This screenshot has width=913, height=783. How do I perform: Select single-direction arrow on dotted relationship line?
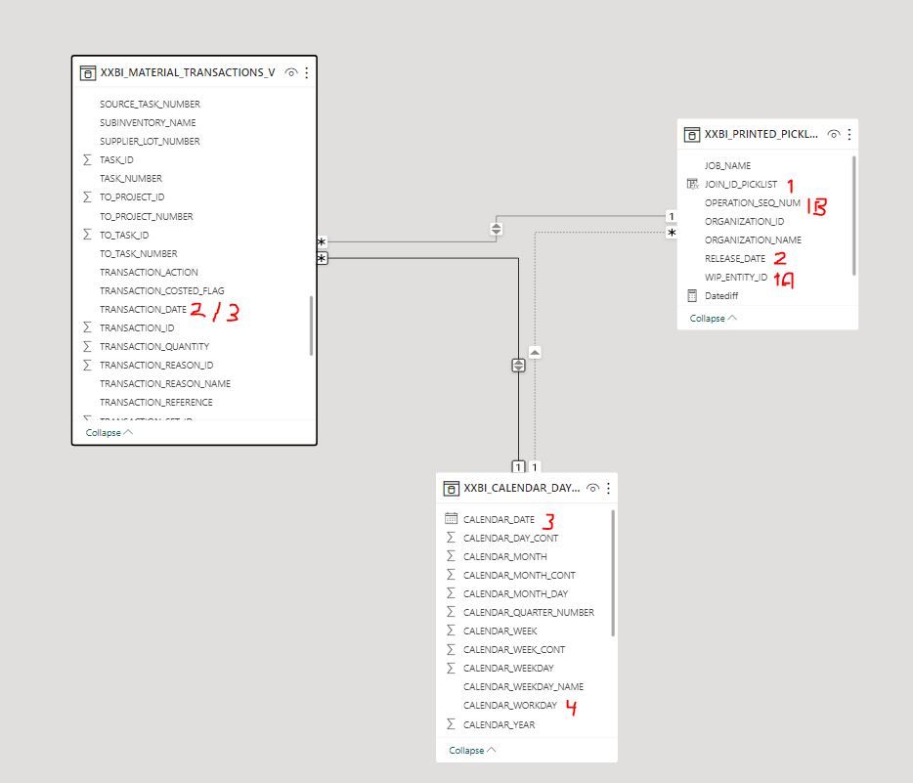tap(535, 352)
